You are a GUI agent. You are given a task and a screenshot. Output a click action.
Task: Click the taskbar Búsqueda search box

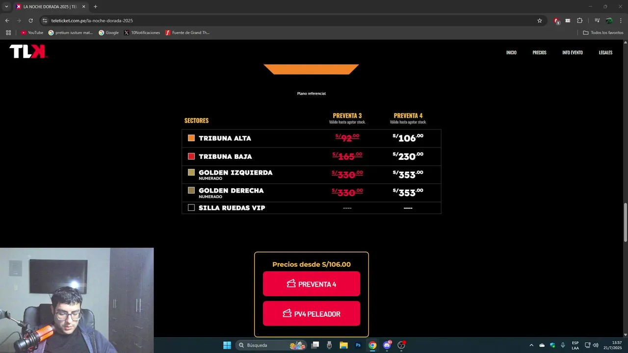point(271,345)
